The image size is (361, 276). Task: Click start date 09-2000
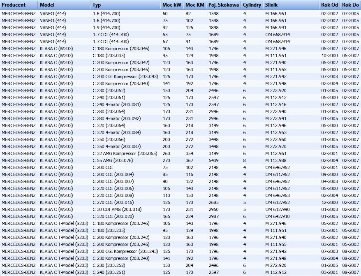pyautogui.click(x=329, y=174)
